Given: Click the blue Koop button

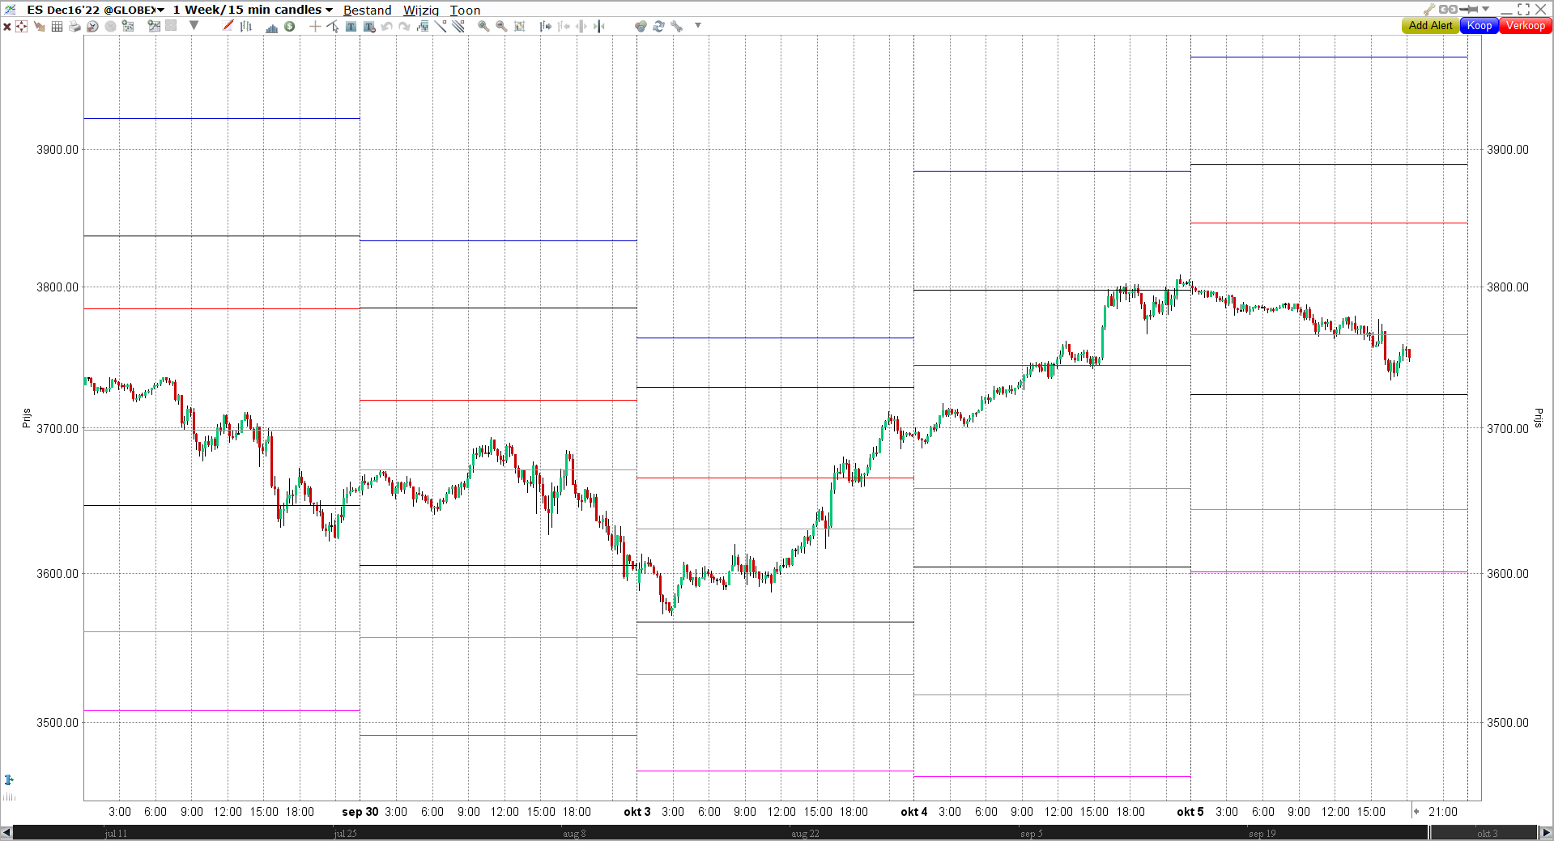Looking at the screenshot, I should tap(1479, 26).
